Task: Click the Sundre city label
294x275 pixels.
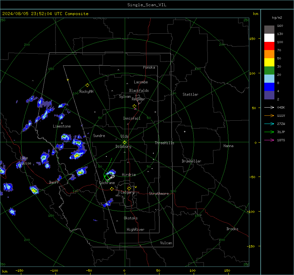Action: click(x=99, y=135)
